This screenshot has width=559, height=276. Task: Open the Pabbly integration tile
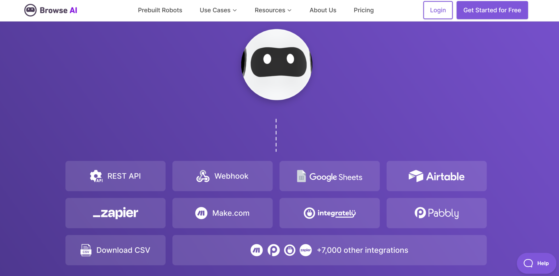click(436, 213)
